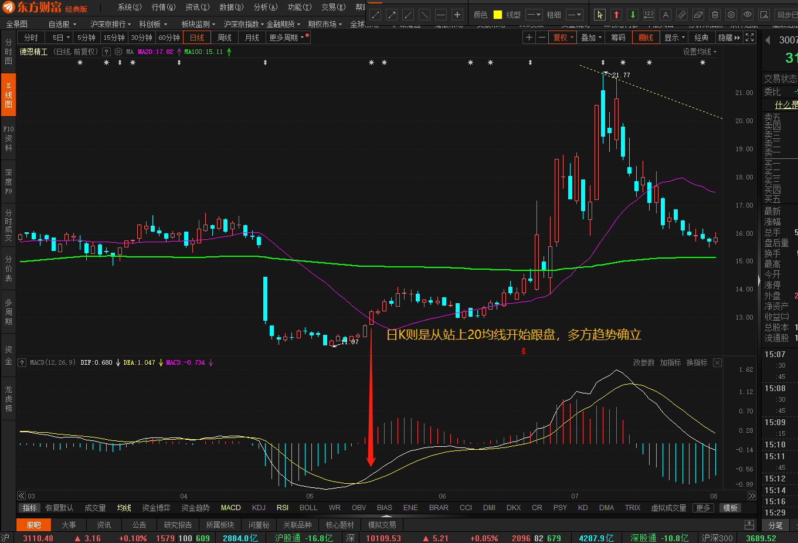Click 改参数 to edit MACD parameters
Viewport: 798px width, 543px height.
[644, 363]
